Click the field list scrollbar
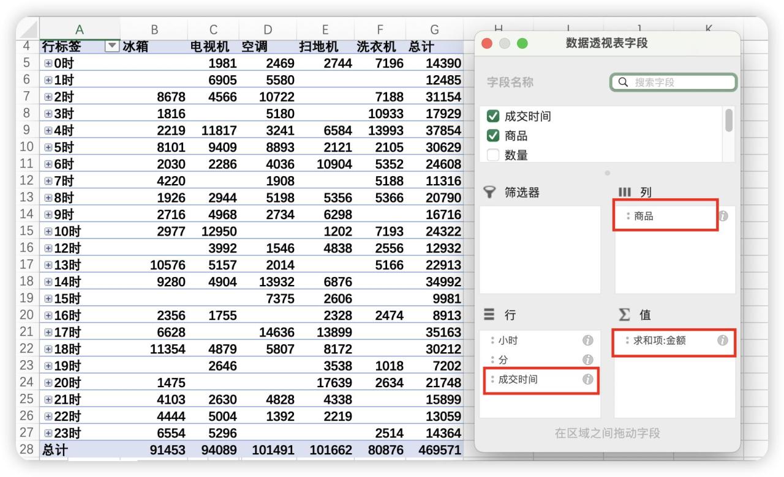 click(x=728, y=120)
